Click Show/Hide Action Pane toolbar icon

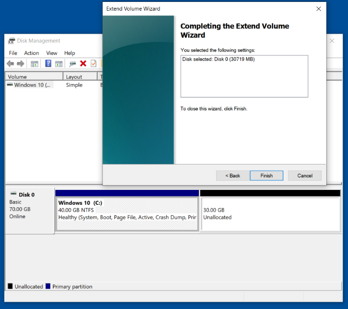(x=59, y=64)
